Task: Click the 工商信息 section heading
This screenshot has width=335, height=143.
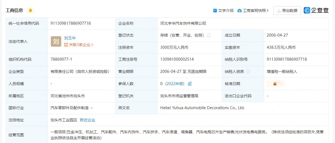Action: click(x=14, y=10)
